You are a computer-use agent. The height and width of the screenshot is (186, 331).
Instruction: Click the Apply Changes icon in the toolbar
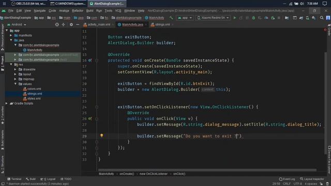click(x=241, y=18)
